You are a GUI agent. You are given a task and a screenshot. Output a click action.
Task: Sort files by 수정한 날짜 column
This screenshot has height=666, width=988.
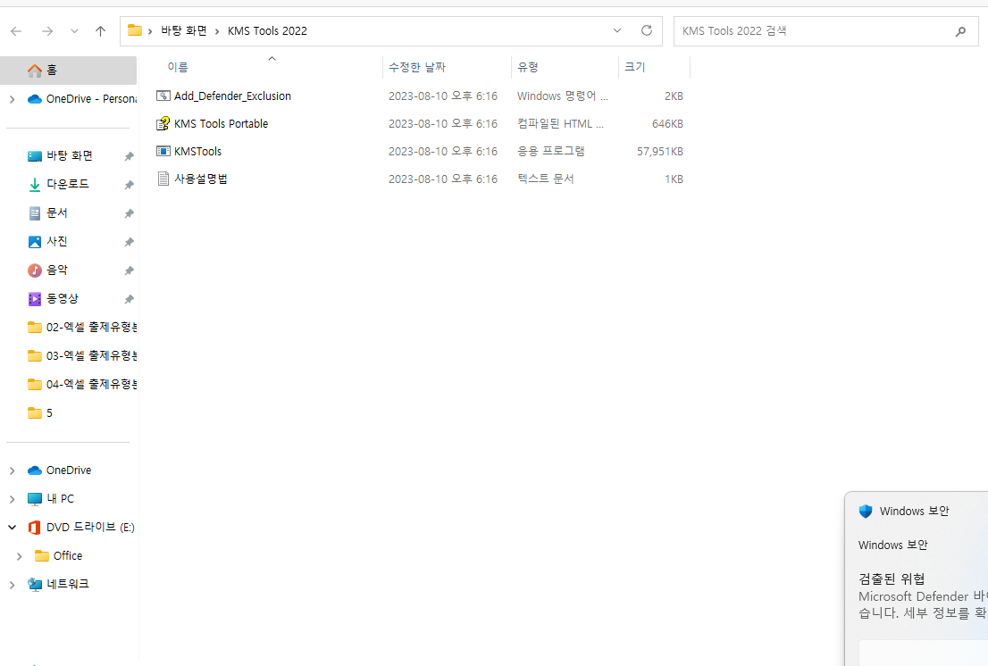[x=417, y=67]
